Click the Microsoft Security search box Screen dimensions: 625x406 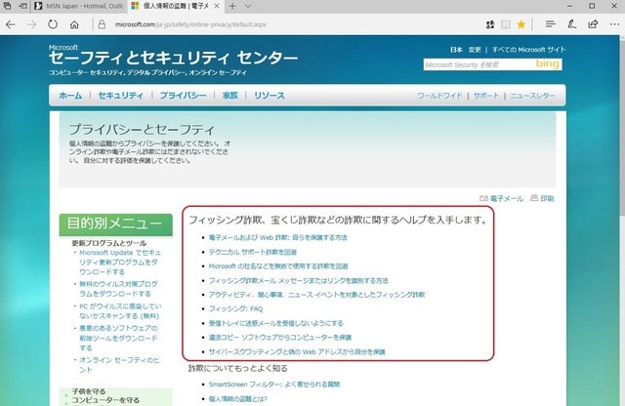pos(479,64)
